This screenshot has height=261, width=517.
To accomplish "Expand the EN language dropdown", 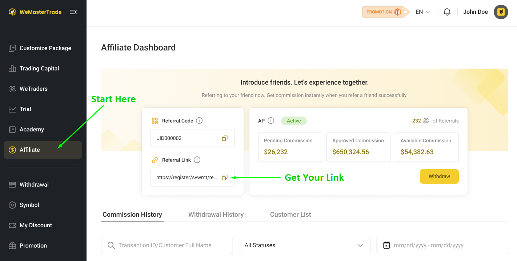I will pos(422,12).
